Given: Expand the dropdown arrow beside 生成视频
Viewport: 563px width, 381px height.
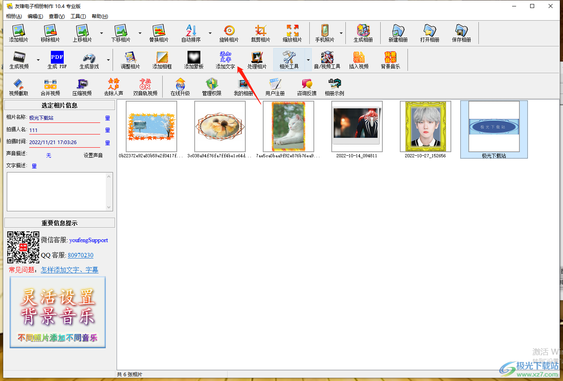Looking at the screenshot, I should click(38, 60).
